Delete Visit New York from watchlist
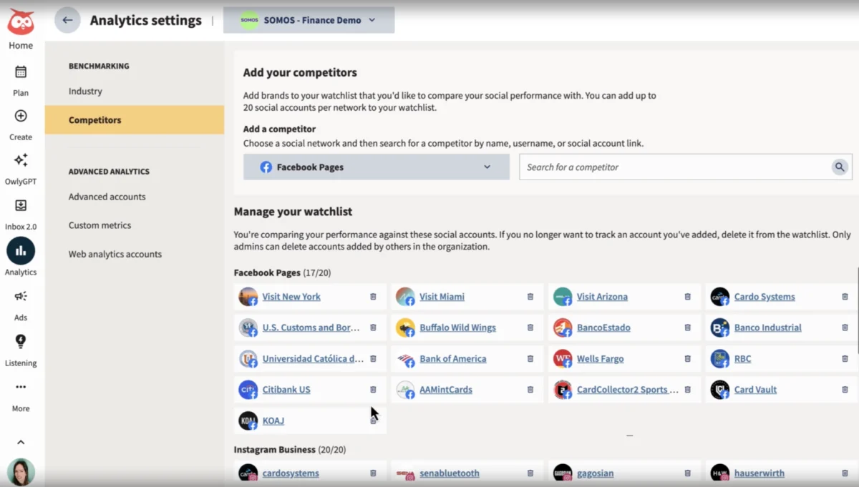Screen dimensions: 859x487 tap(373, 297)
